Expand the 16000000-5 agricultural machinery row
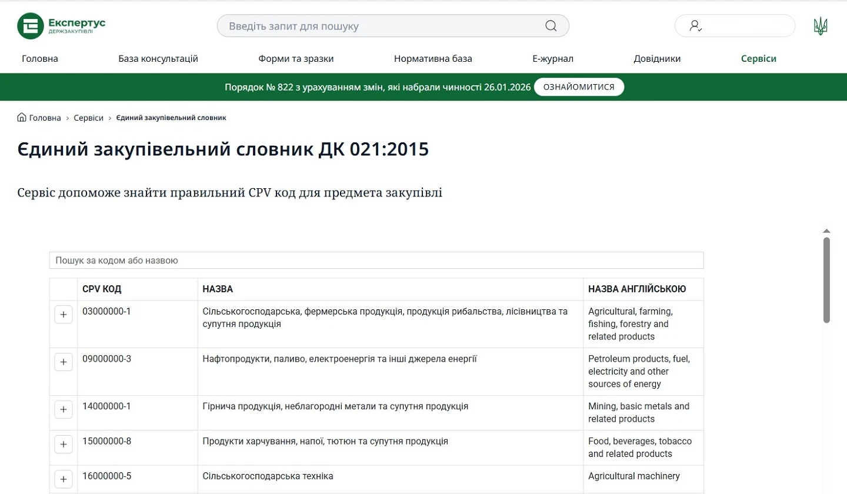847x494 pixels. pos(63,479)
